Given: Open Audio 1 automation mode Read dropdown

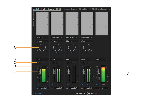Looking at the screenshot, I should coord(42,59).
